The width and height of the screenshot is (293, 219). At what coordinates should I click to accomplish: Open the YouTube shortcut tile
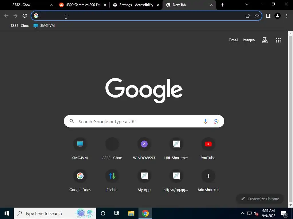pos(208,149)
